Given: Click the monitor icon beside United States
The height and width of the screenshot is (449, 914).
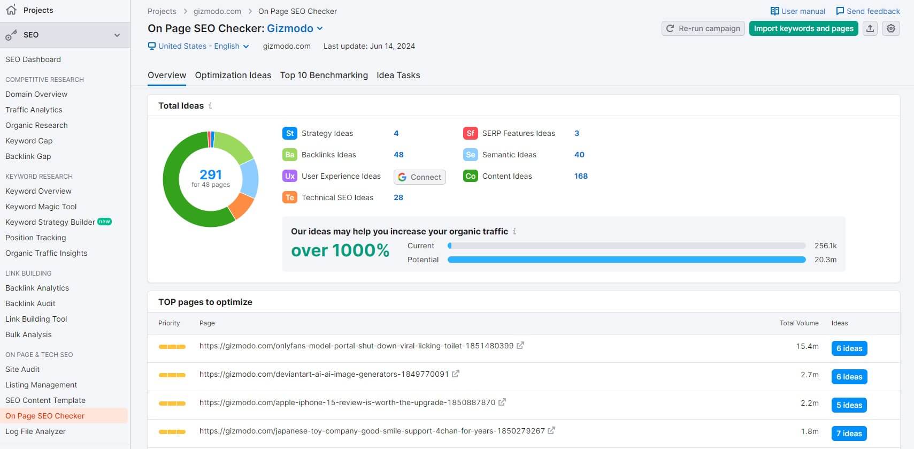Looking at the screenshot, I should [x=152, y=46].
